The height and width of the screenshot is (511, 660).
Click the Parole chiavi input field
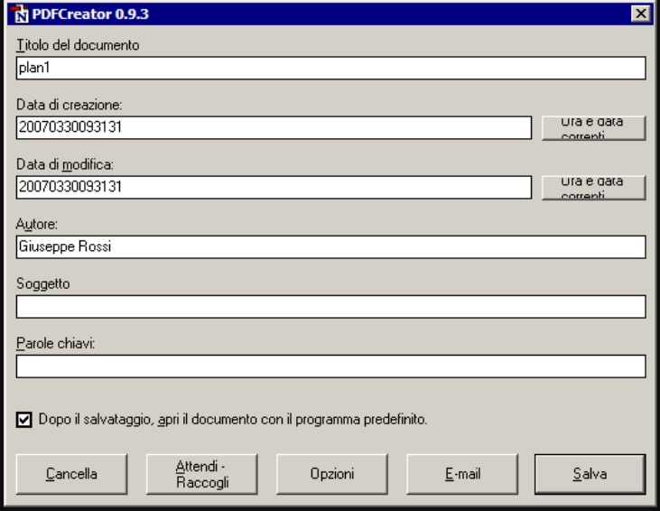click(330, 367)
